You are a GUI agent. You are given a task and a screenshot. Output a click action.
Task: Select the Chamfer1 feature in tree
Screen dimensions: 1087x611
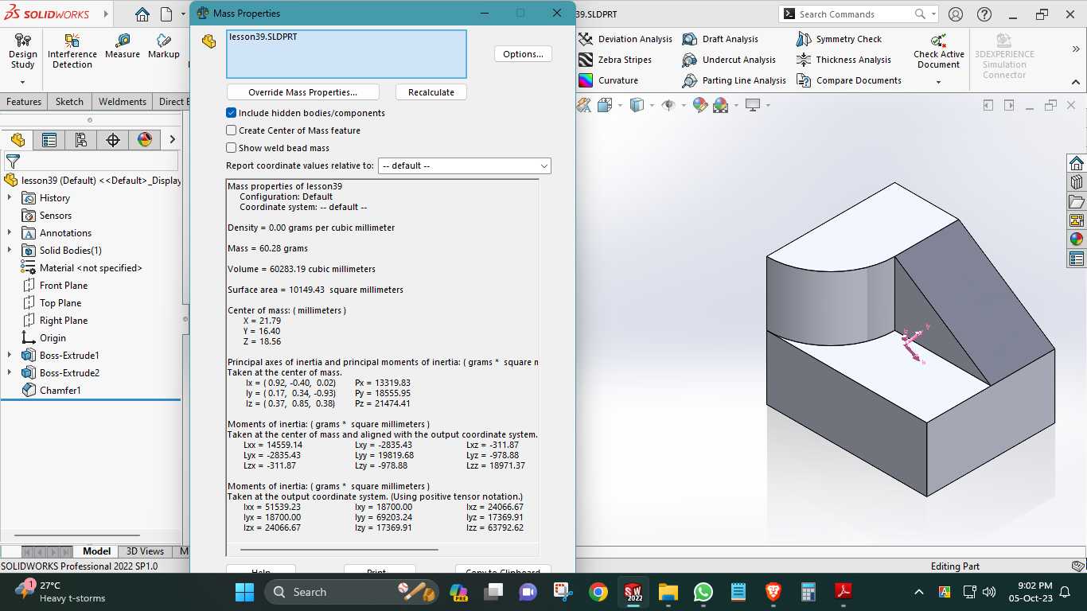point(51,391)
